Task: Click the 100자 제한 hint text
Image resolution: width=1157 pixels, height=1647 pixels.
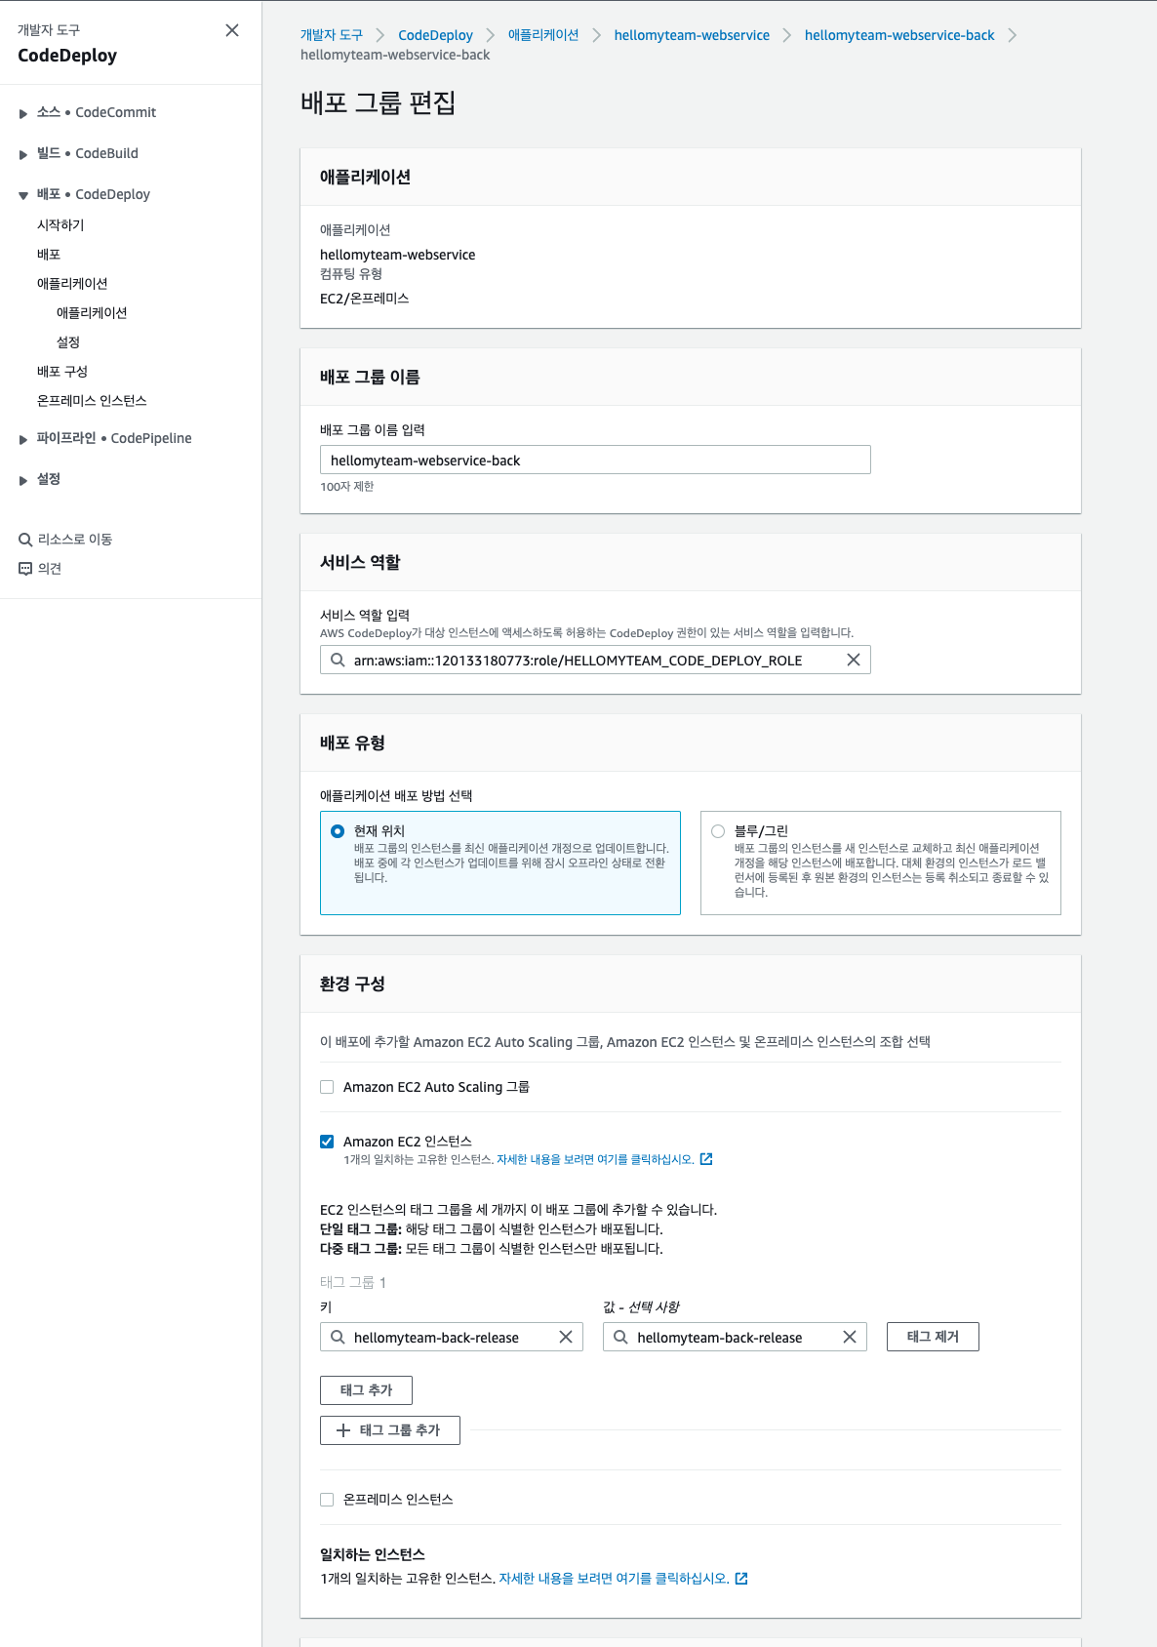Action: pos(346,486)
